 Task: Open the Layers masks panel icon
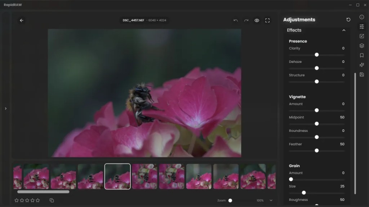[x=362, y=46]
